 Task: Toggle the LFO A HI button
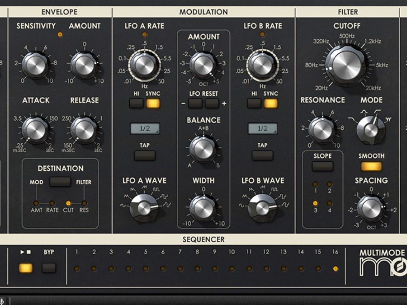click(x=136, y=103)
